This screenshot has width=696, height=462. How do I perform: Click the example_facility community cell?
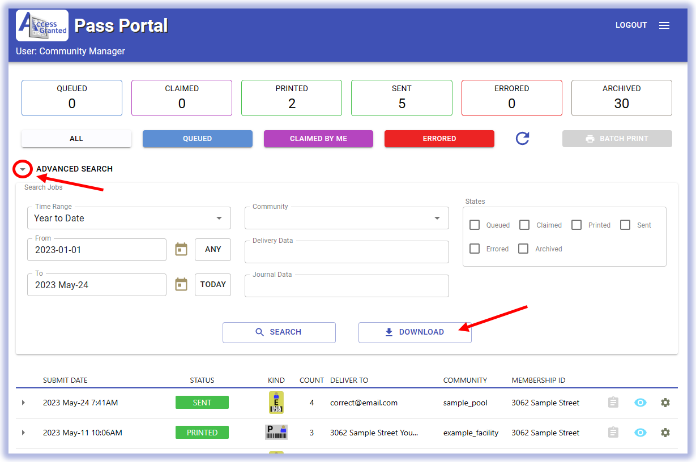(x=471, y=433)
